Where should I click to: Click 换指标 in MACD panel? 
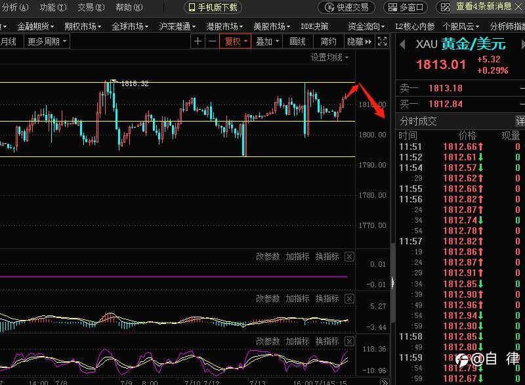327,298
